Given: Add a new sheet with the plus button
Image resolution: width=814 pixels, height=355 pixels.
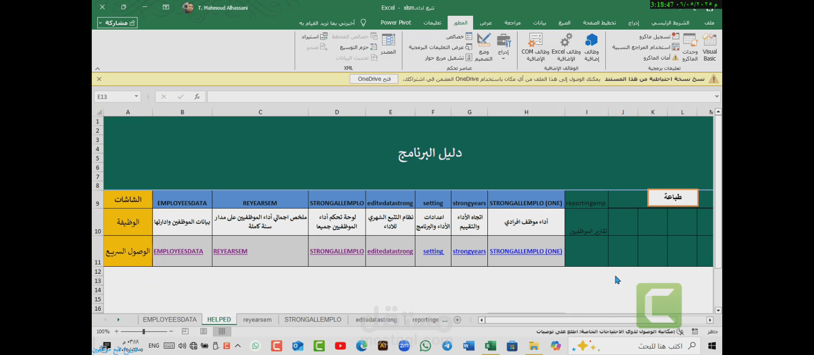Looking at the screenshot, I should pyautogui.click(x=457, y=320).
